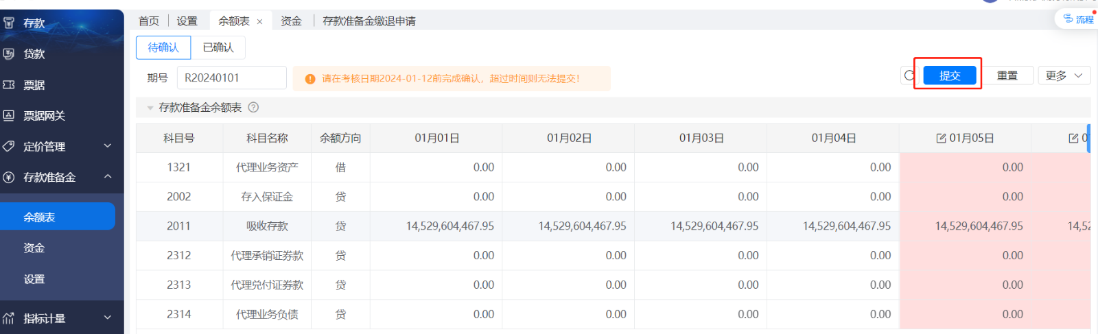
Task: Expand the 定价管理 sidebar menu
Action: coord(107,146)
